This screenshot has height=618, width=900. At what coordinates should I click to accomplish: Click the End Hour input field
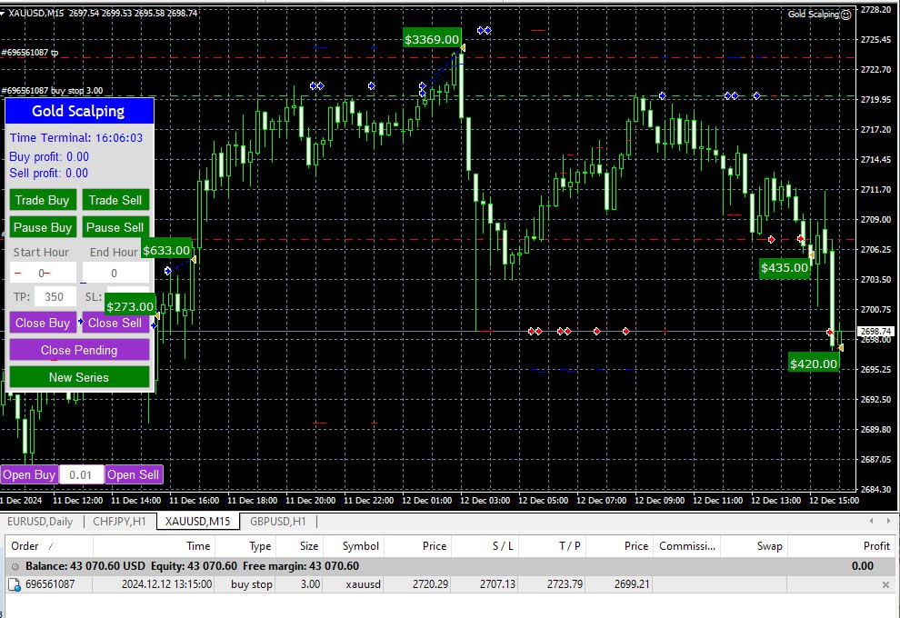(115, 274)
